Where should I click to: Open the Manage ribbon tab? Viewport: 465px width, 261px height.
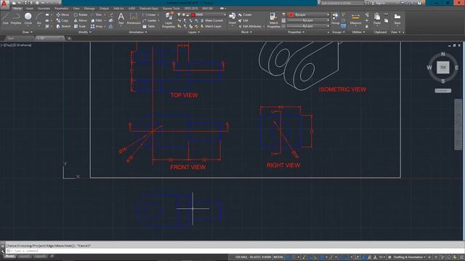click(x=89, y=9)
